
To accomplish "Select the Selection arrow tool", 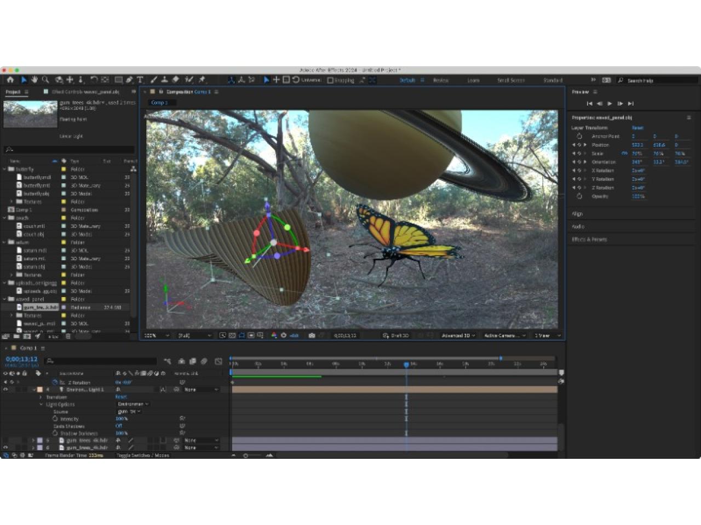I will click(24, 80).
